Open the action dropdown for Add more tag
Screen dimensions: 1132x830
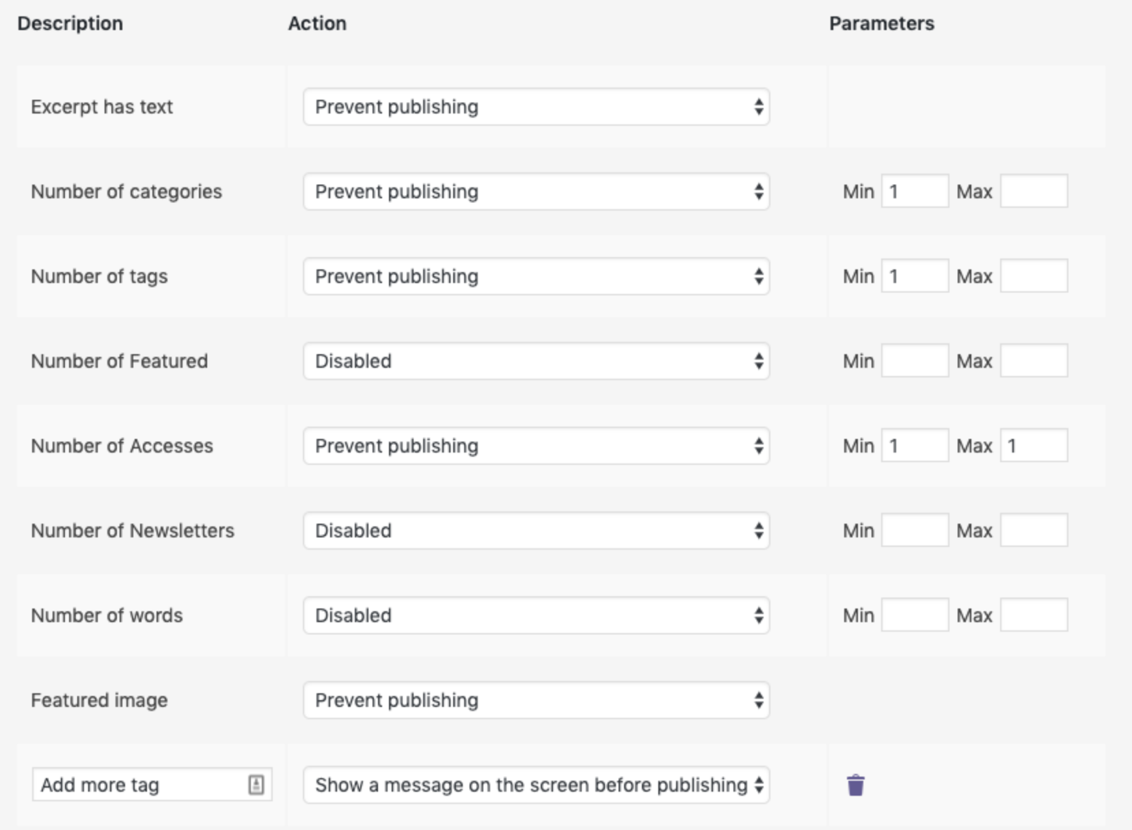coord(537,784)
